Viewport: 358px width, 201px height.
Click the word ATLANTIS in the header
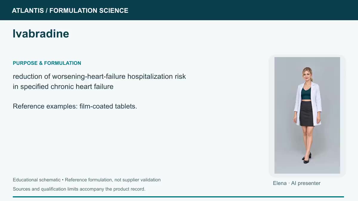click(28, 11)
